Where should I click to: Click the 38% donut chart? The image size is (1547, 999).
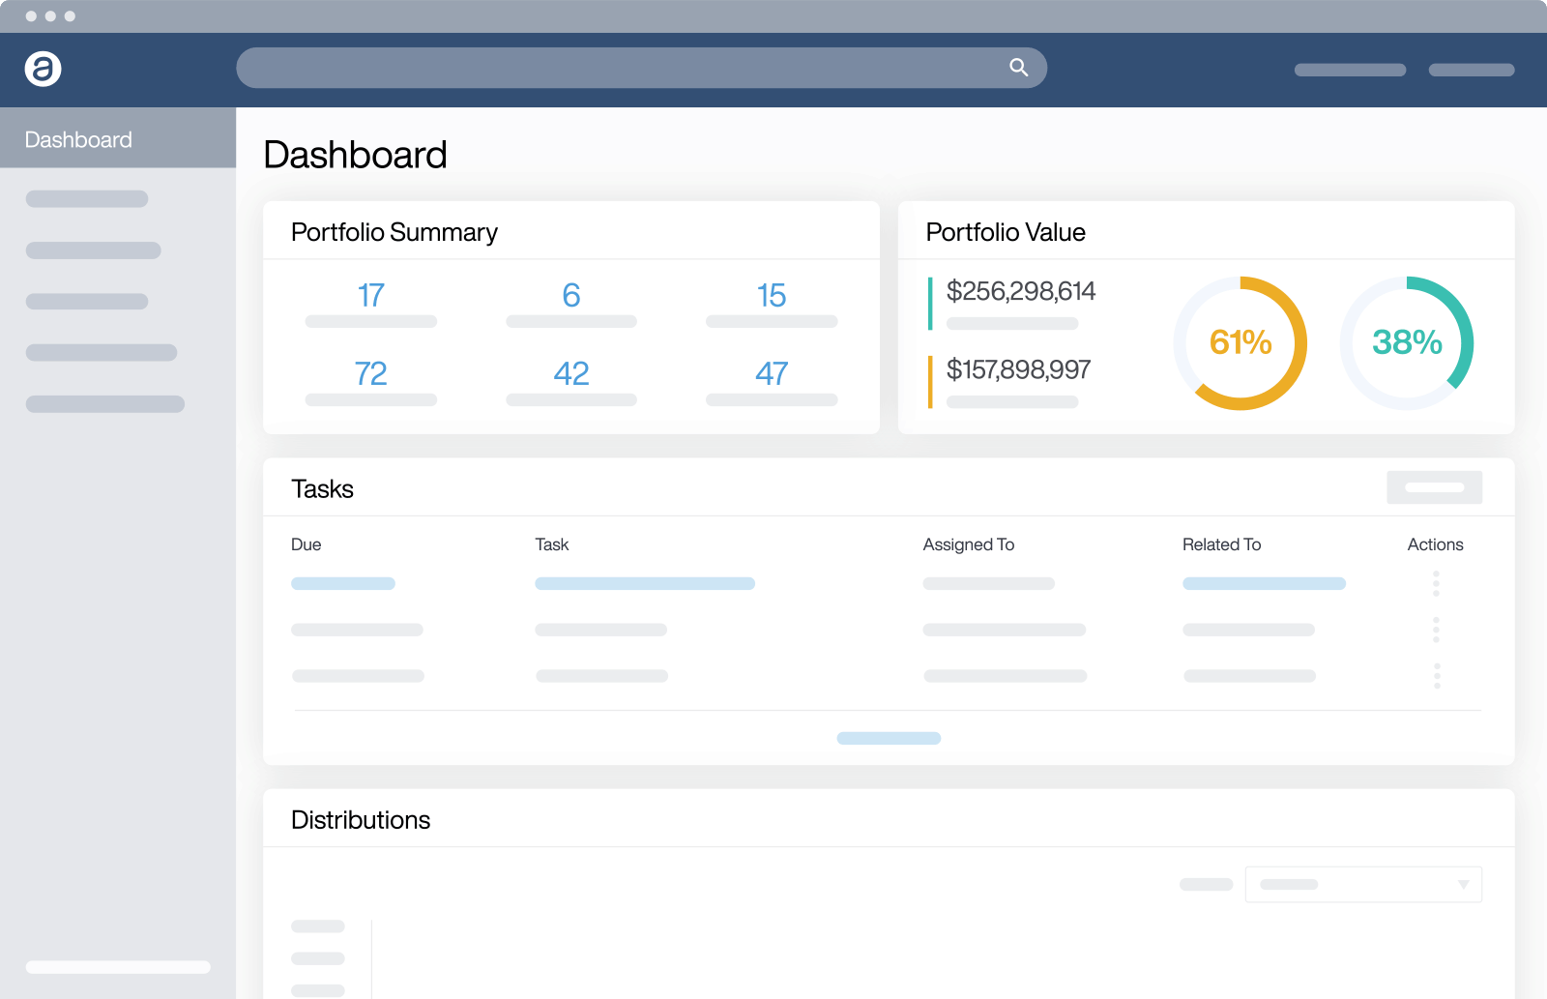[1406, 342]
